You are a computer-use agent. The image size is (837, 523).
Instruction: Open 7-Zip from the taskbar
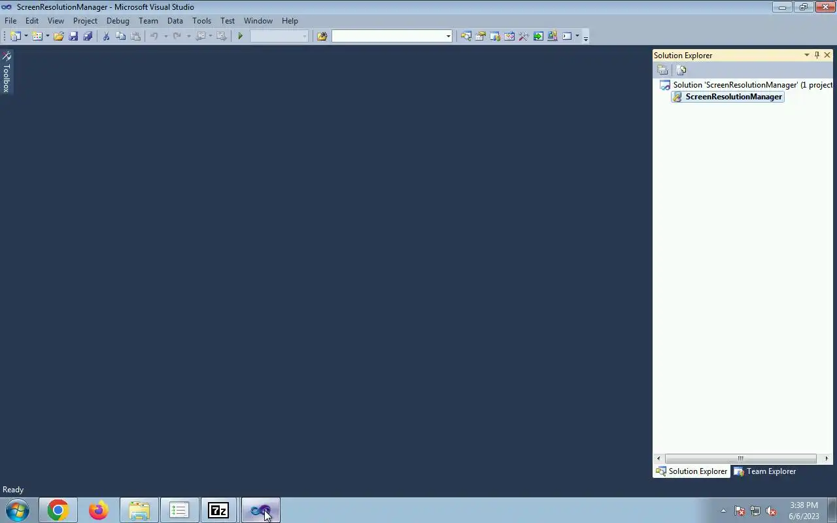click(x=218, y=510)
